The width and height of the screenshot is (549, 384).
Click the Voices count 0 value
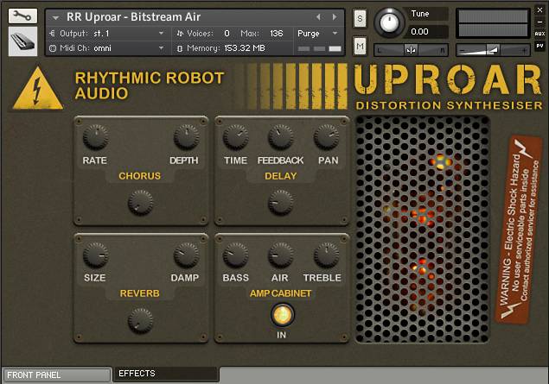[x=227, y=34]
